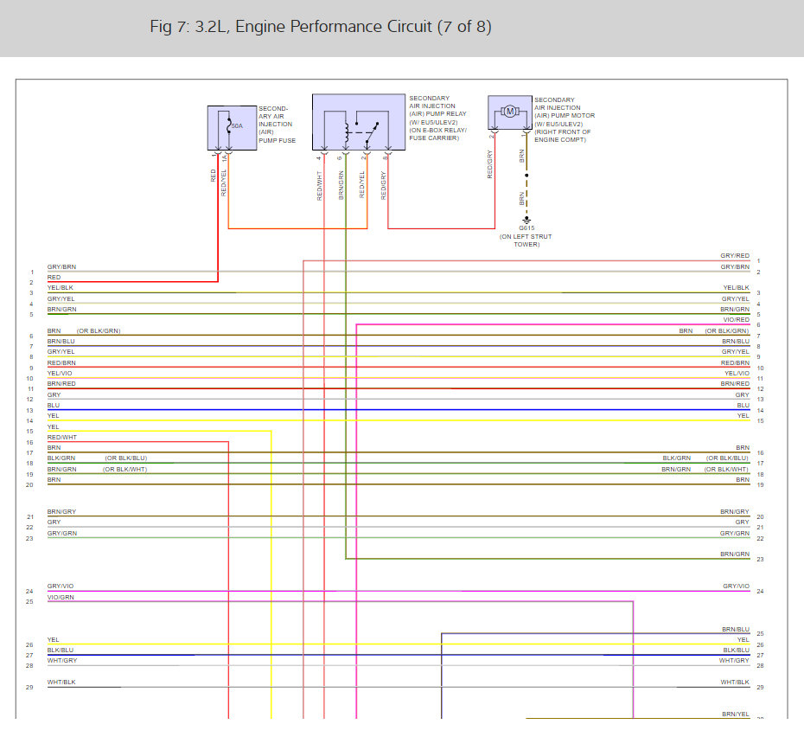Viewport: 804px width, 737px height.
Task: Click the 'BRN/YEL' wire label at bottom right
Action: [736, 714]
